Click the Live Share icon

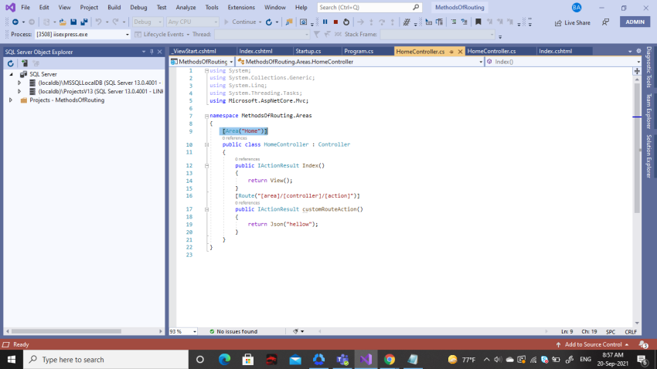558,22
